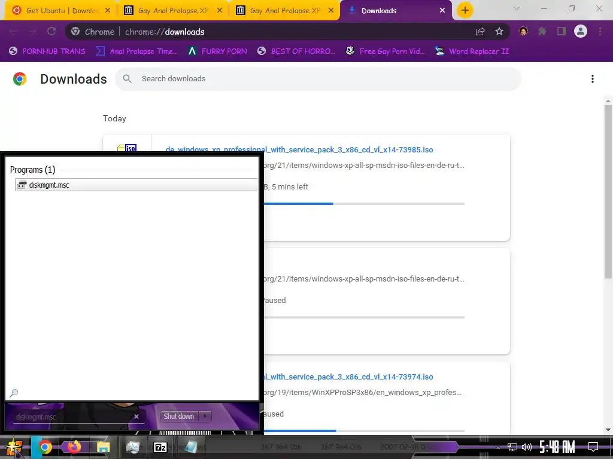613x459 pixels.
Task: Open the tab search chevron
Action: (517, 8)
